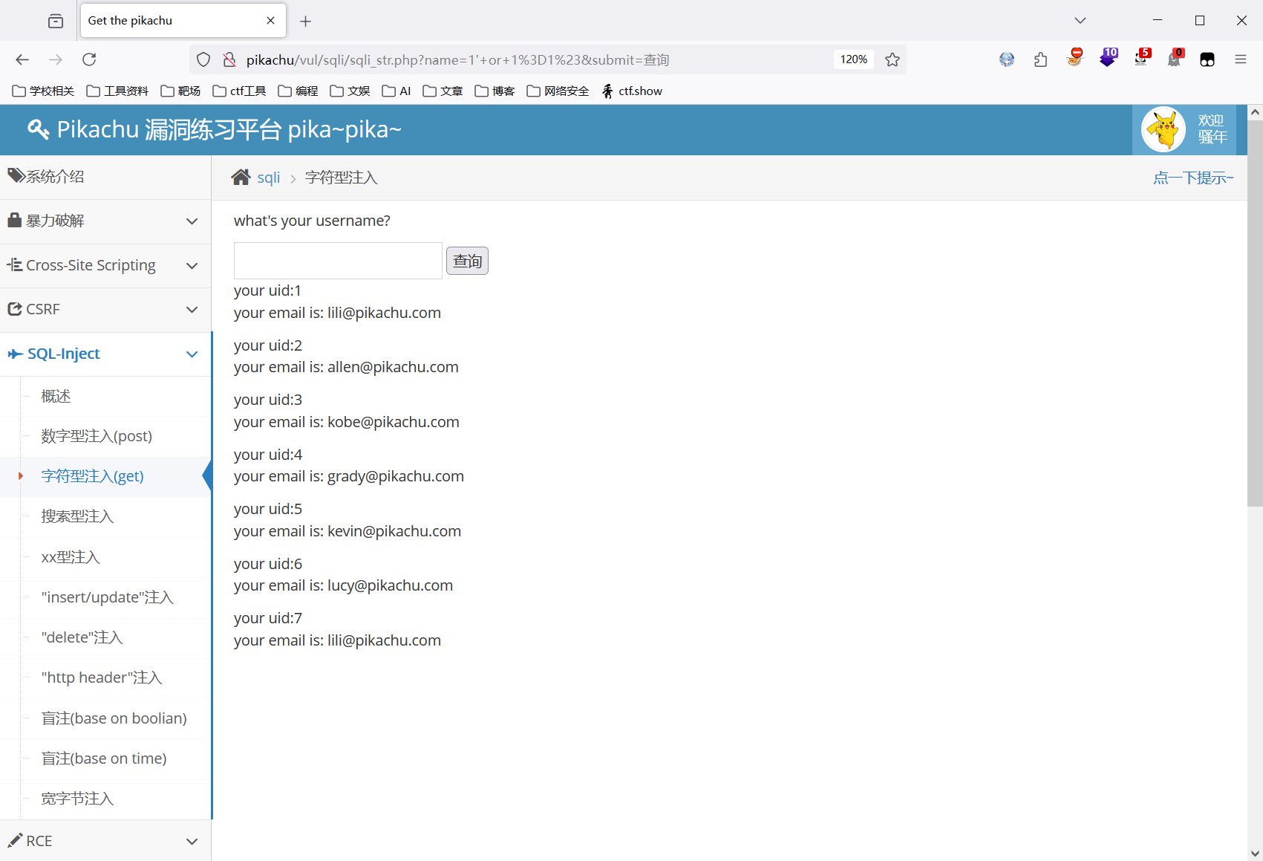Viewport: 1263px width, 861px height.
Task: Open the globe extension icon in toolbar
Action: point(1007,59)
